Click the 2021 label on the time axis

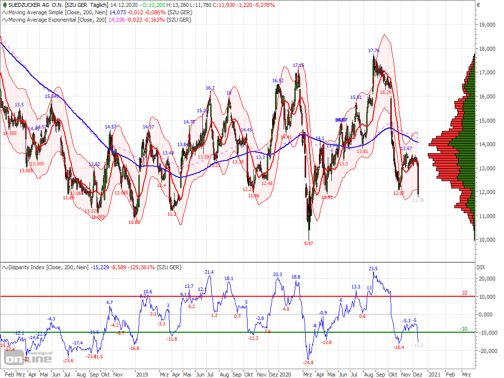435,375
